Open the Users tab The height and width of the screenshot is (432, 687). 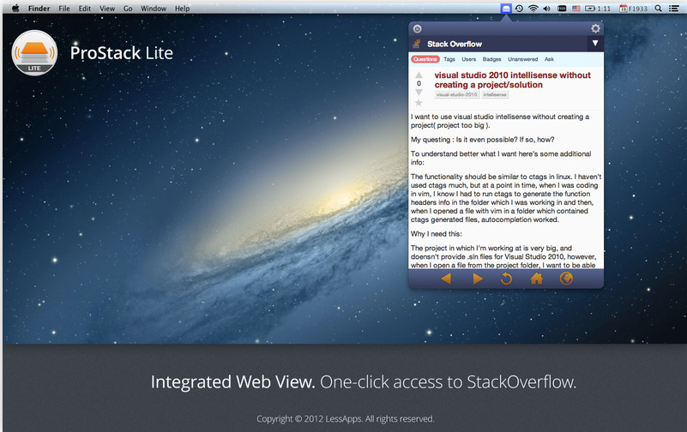click(468, 59)
